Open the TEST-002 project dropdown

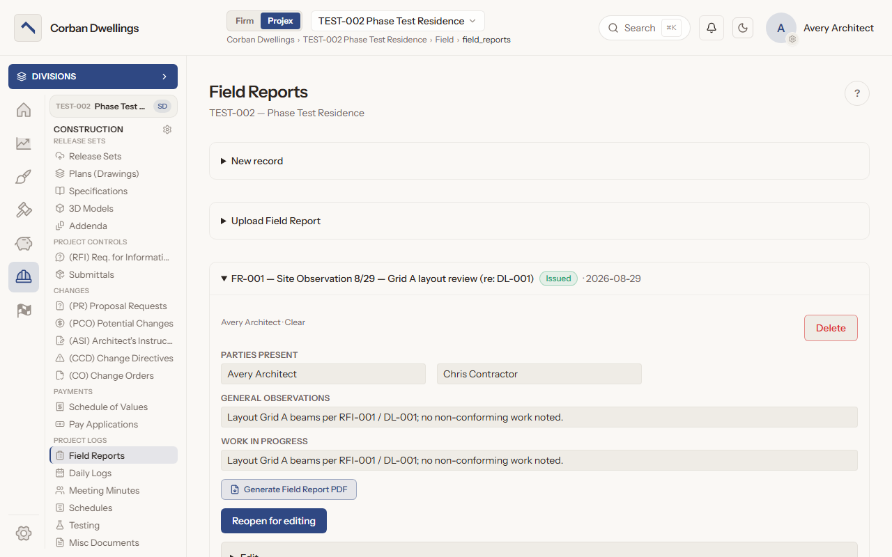pos(398,21)
